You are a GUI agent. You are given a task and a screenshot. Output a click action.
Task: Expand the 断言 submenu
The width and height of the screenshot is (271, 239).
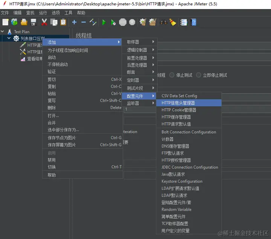140,72
